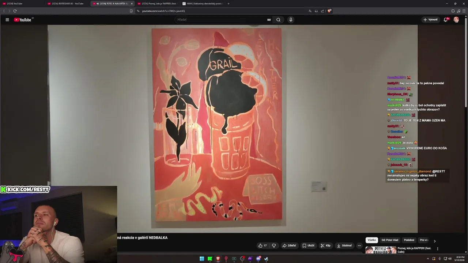Image resolution: width=468 pixels, height=263 pixels.
Task: Open YouTube notifications bell
Action: point(446,20)
